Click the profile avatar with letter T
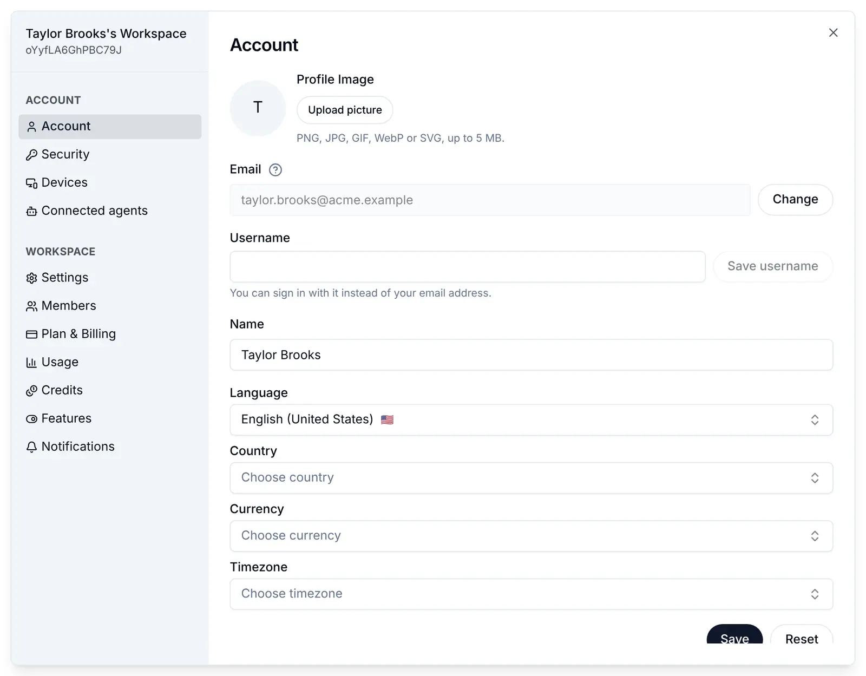866x676 pixels. point(258,108)
